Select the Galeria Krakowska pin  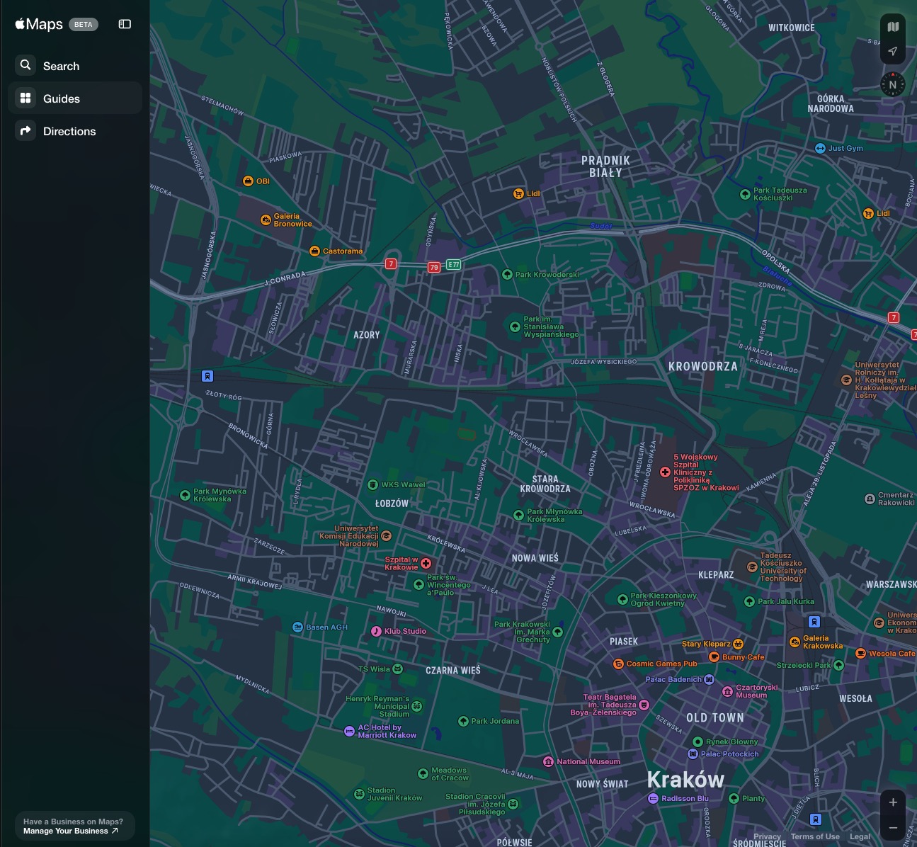click(x=794, y=642)
